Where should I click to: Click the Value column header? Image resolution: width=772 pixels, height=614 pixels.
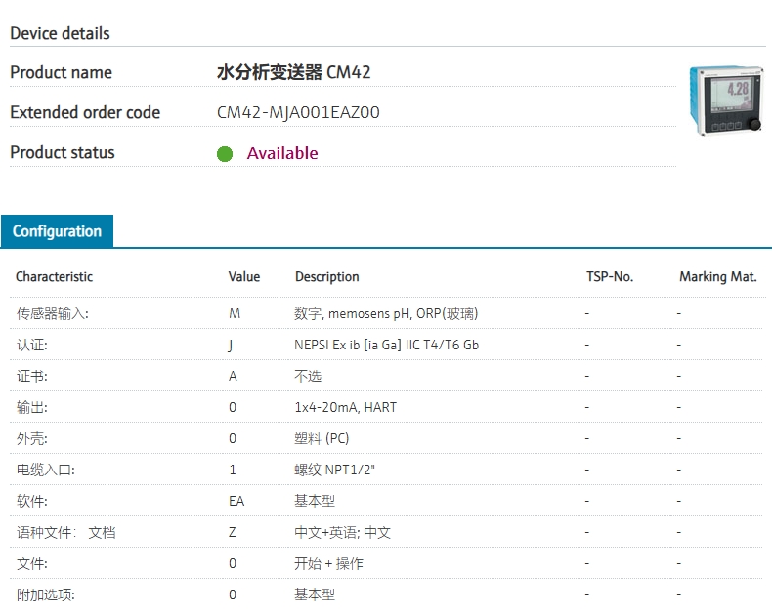coord(244,276)
